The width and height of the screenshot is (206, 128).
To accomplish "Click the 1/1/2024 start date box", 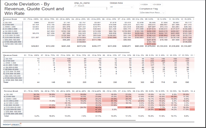I will (145, 5).
